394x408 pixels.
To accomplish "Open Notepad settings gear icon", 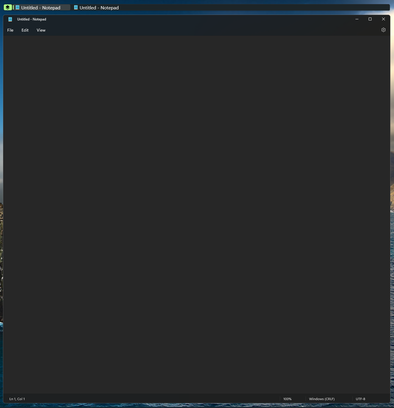I will point(383,30).
